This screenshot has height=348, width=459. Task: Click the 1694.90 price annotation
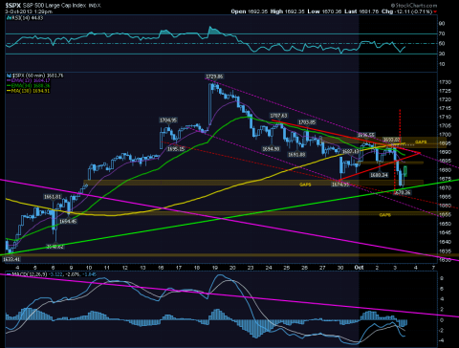pos(271,149)
